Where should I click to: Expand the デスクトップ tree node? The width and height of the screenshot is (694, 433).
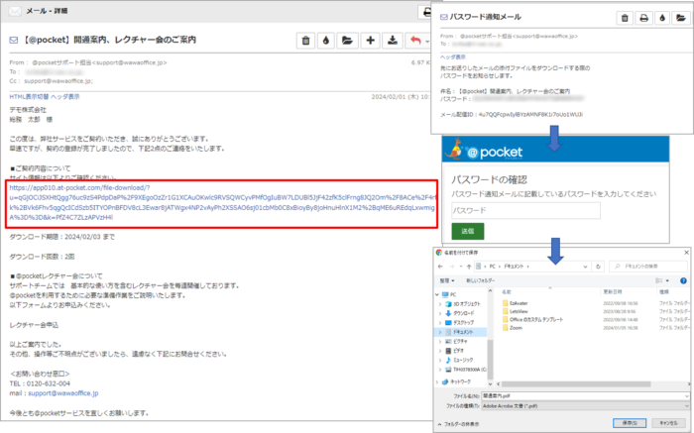coord(440,323)
